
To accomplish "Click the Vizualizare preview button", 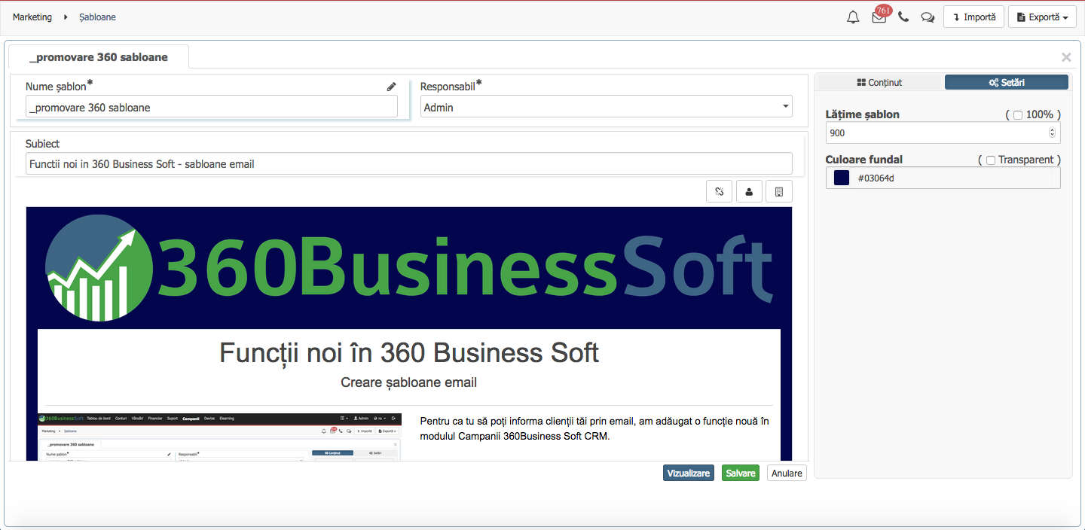I will pyautogui.click(x=689, y=473).
